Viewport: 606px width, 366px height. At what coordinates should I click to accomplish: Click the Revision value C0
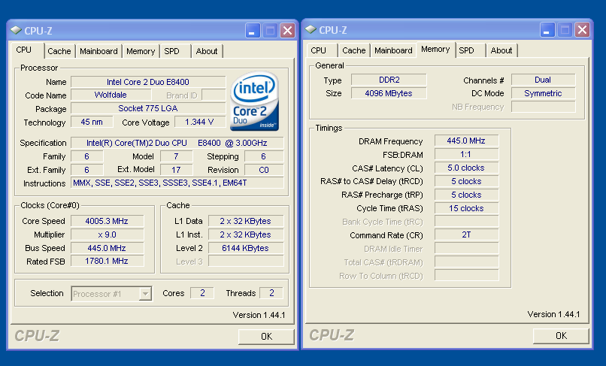click(x=264, y=170)
